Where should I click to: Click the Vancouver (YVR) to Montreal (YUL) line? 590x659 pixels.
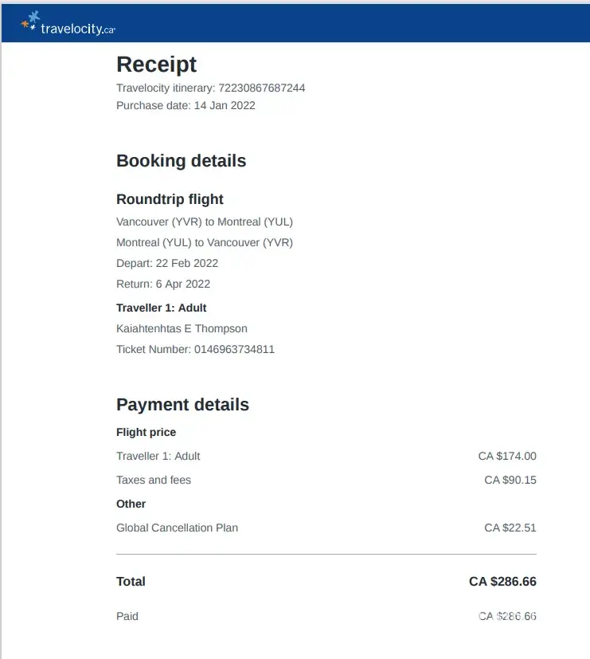pyautogui.click(x=205, y=222)
